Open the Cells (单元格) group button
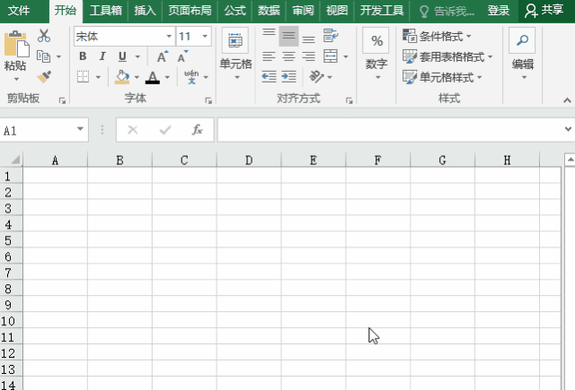 click(x=235, y=55)
